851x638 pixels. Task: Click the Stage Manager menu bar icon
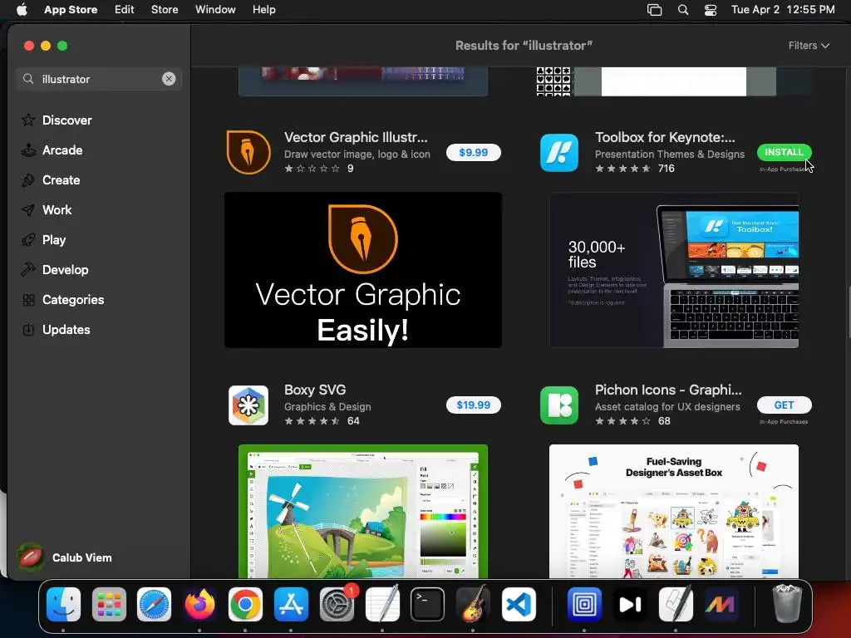click(655, 10)
